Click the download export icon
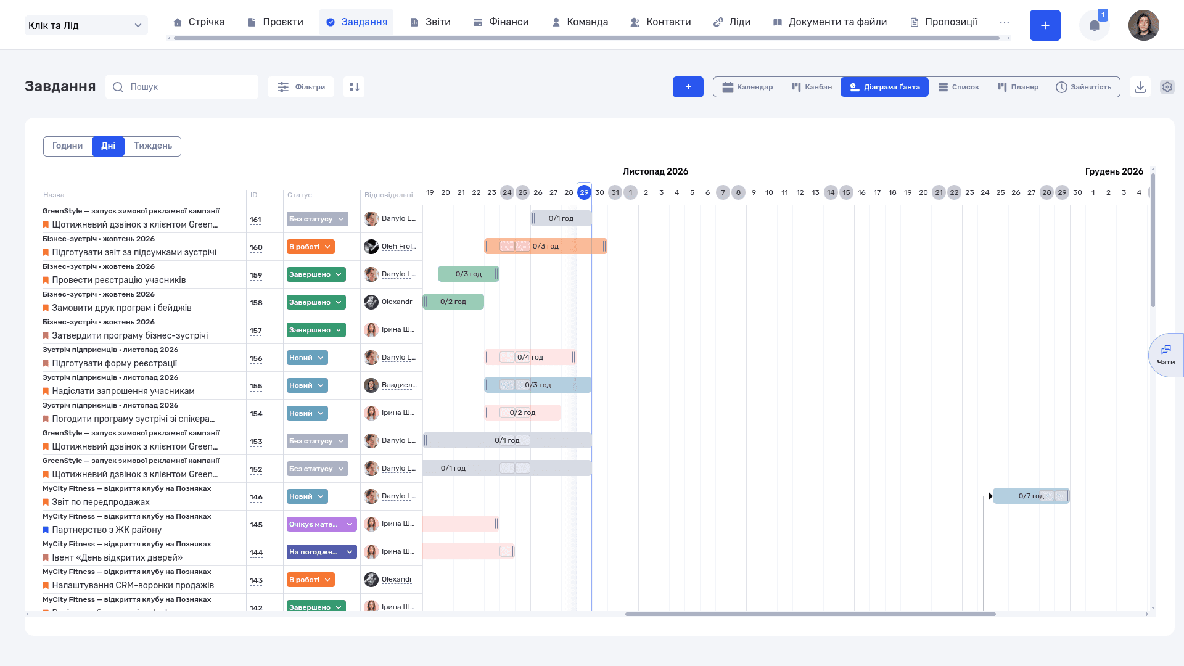Viewport: 1184px width, 666px height. (1140, 87)
